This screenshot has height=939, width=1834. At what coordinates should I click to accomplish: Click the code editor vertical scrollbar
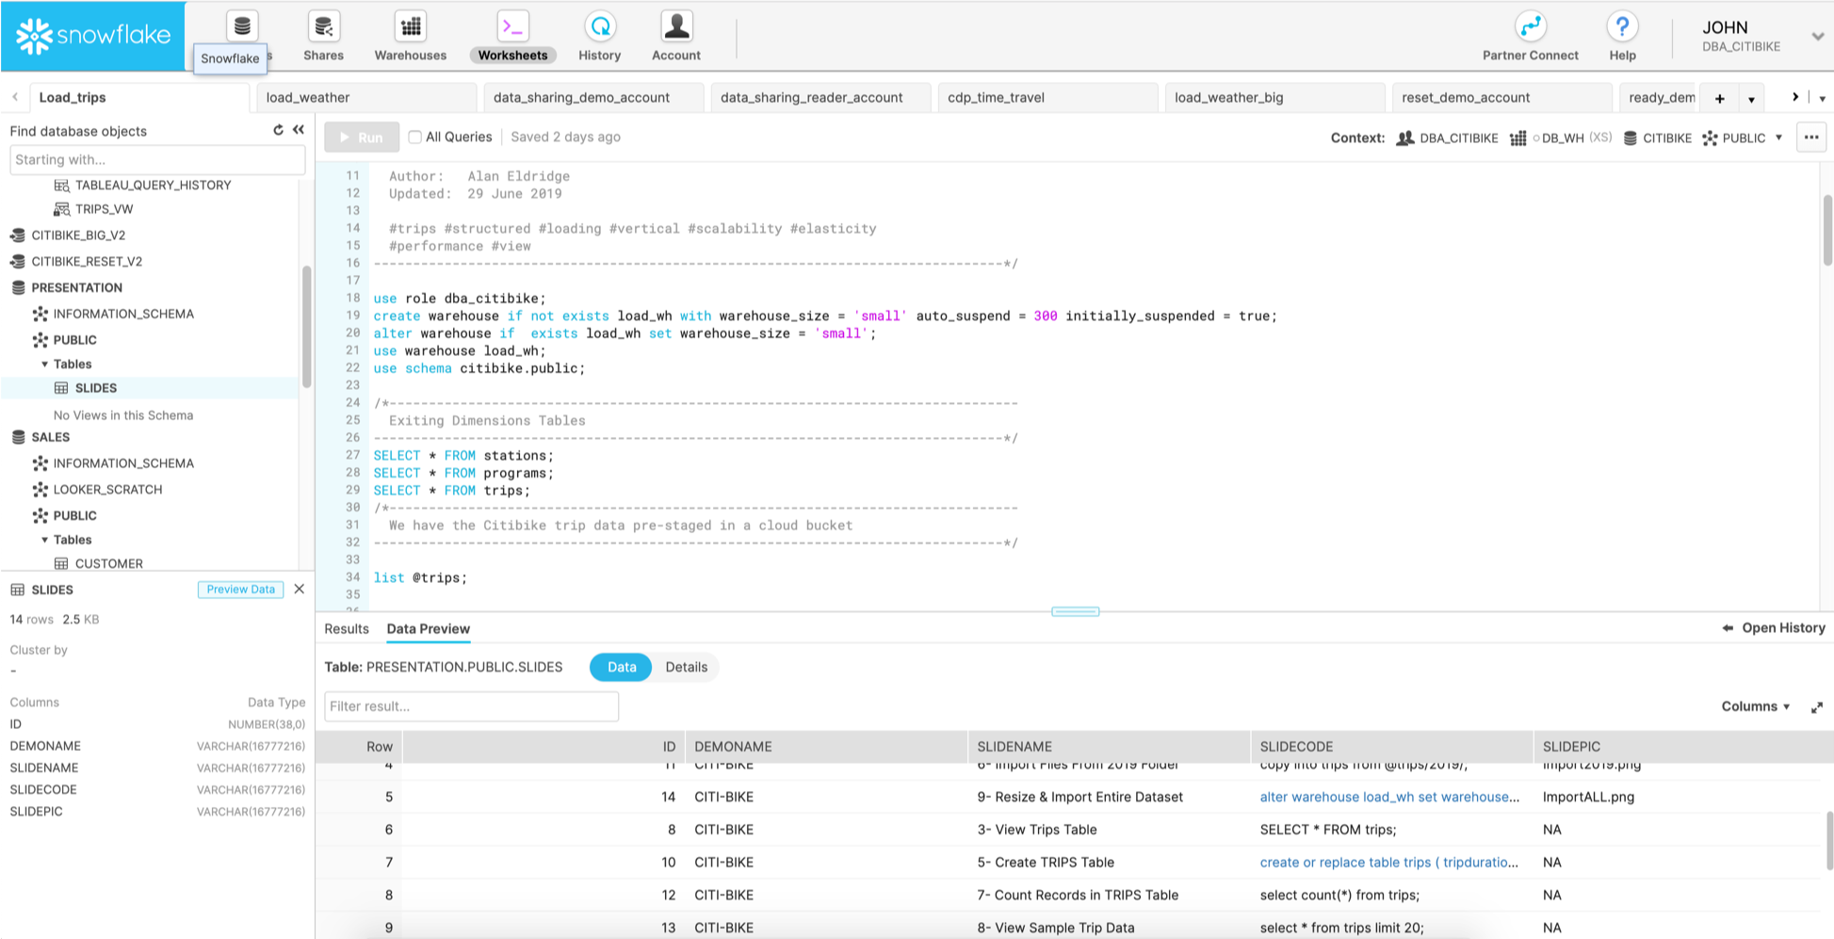(1827, 230)
